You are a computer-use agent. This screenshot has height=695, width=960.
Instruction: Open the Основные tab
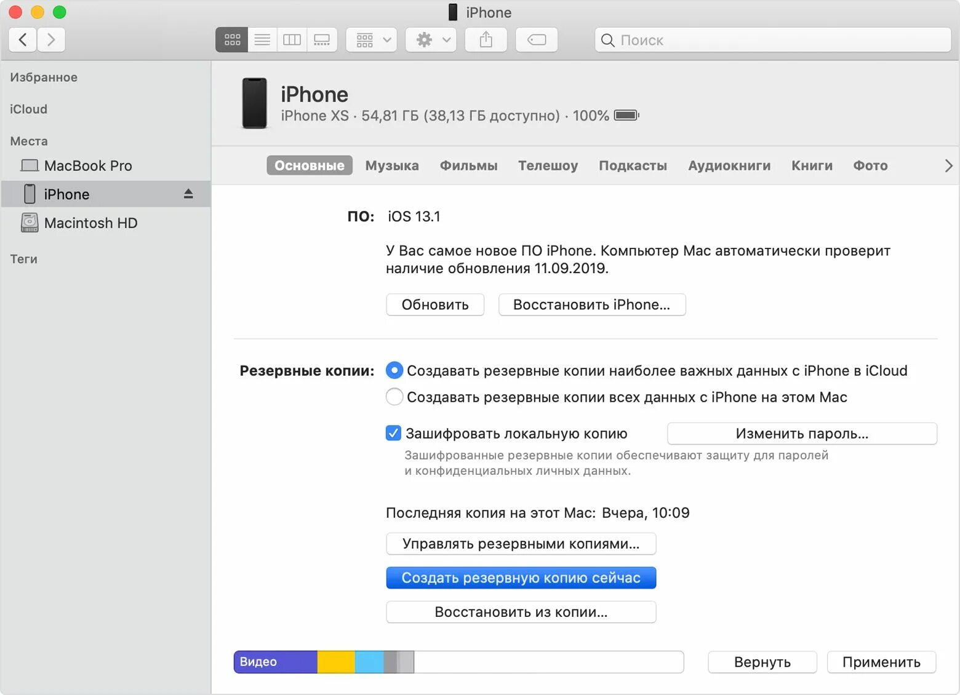(x=310, y=165)
